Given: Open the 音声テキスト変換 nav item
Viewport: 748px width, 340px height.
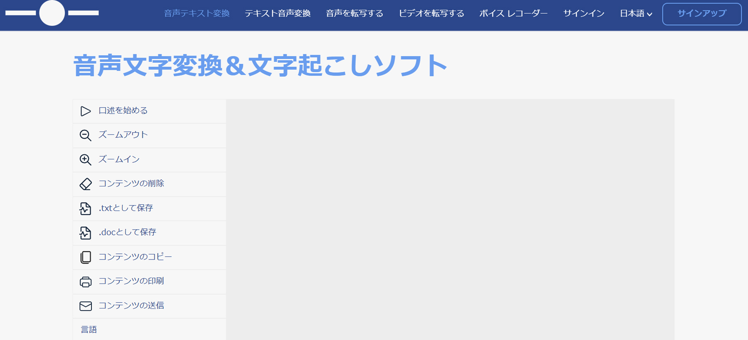Looking at the screenshot, I should 197,13.
